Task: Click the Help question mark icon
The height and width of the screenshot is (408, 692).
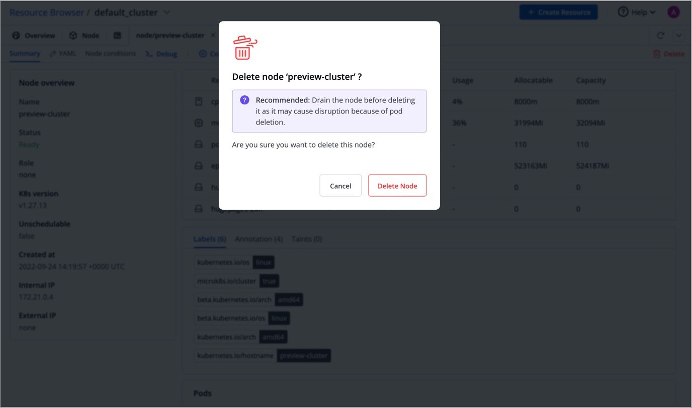Action: pos(623,12)
